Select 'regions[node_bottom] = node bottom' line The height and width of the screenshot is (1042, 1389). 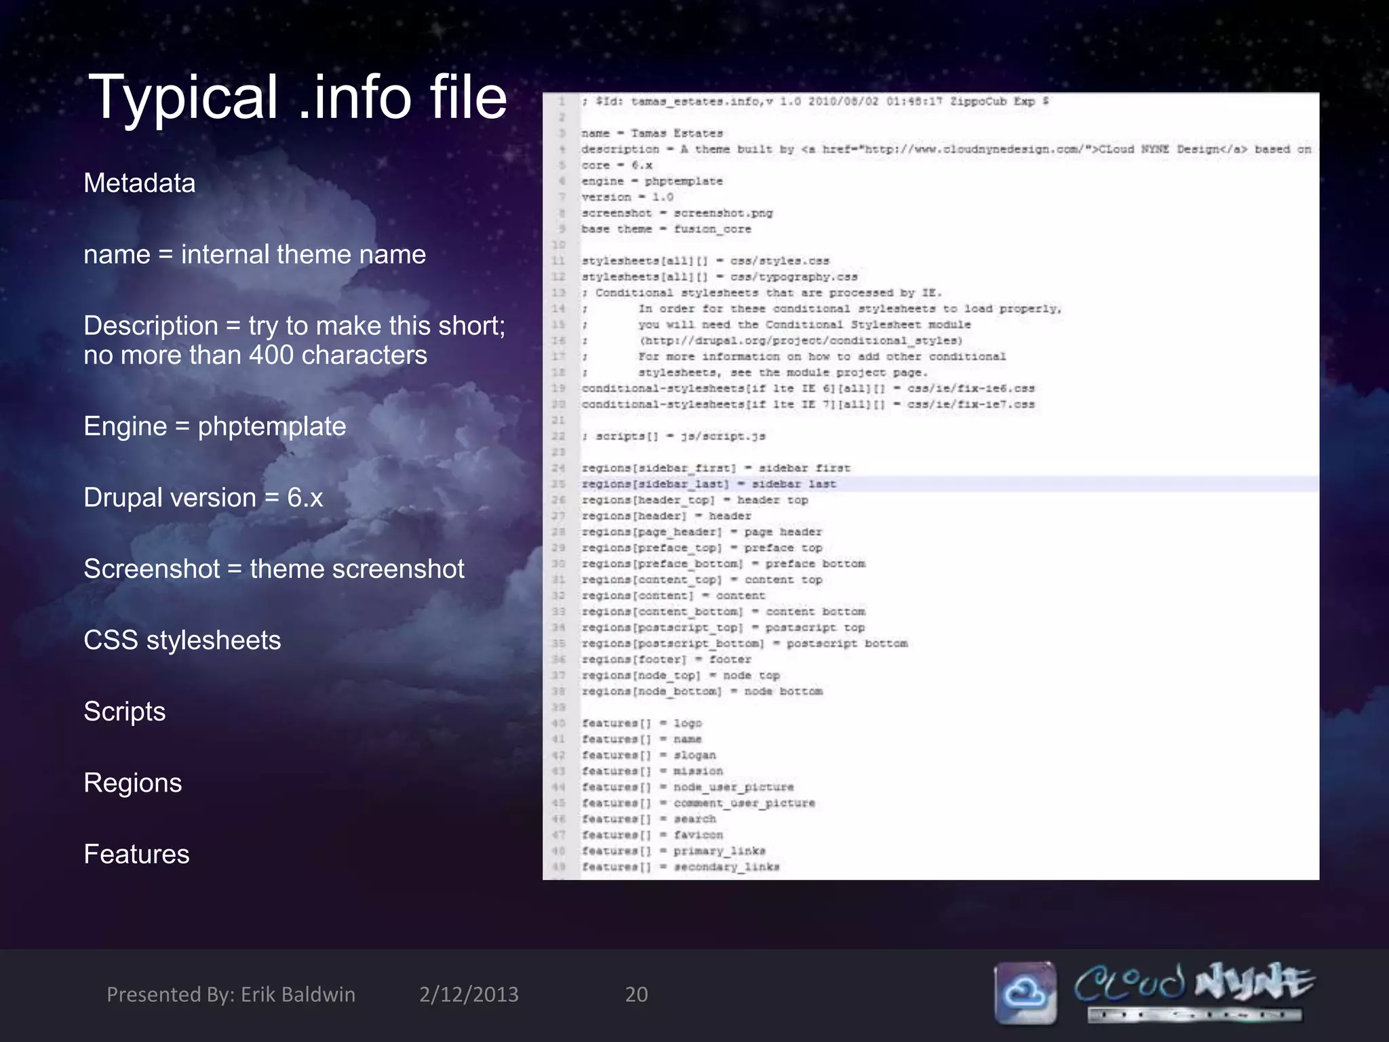(701, 691)
